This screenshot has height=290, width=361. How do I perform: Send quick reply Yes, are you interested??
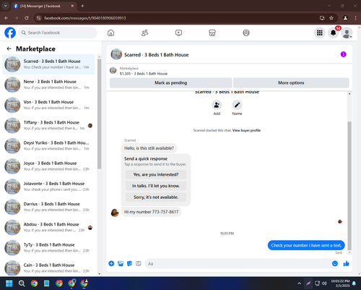(x=156, y=174)
